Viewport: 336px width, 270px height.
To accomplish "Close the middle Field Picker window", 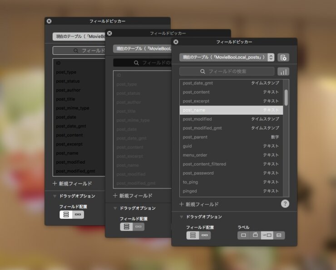I will (x=109, y=34).
